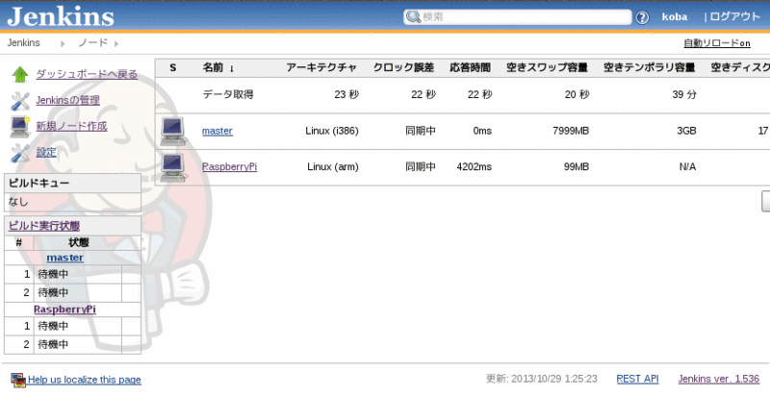Click the 3GB temp space cell
The height and width of the screenshot is (397, 770).
click(686, 131)
